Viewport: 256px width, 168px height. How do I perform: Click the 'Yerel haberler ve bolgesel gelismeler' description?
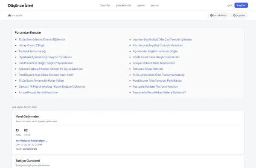(x=37, y=121)
